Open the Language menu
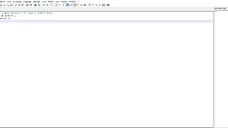 pos(27,1)
